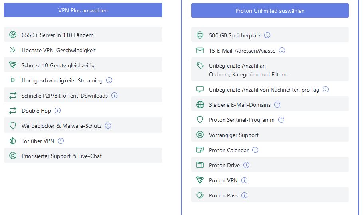Click info icon beside Proton Pass
Image resolution: width=364 pixels, height=215 pixels.
pyautogui.click(x=245, y=195)
